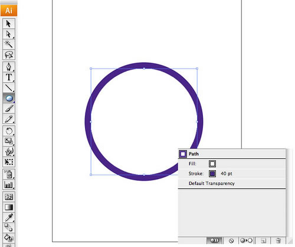Click the Fill swatch in Appearance panel
This screenshot has height=247, width=295.
[212, 164]
